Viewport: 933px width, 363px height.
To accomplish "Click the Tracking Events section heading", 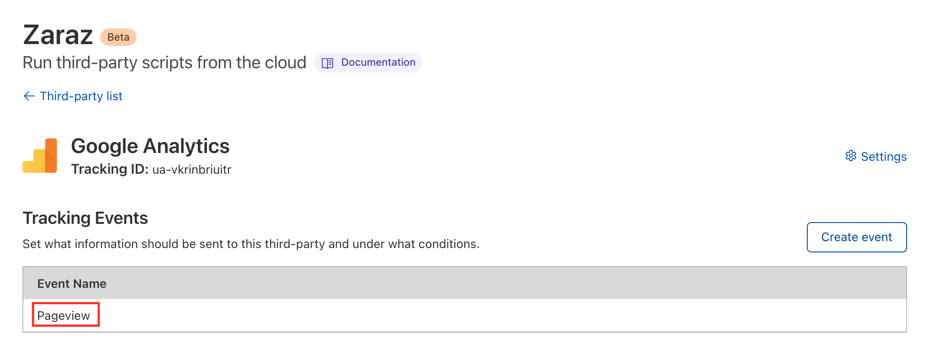I will (x=85, y=218).
